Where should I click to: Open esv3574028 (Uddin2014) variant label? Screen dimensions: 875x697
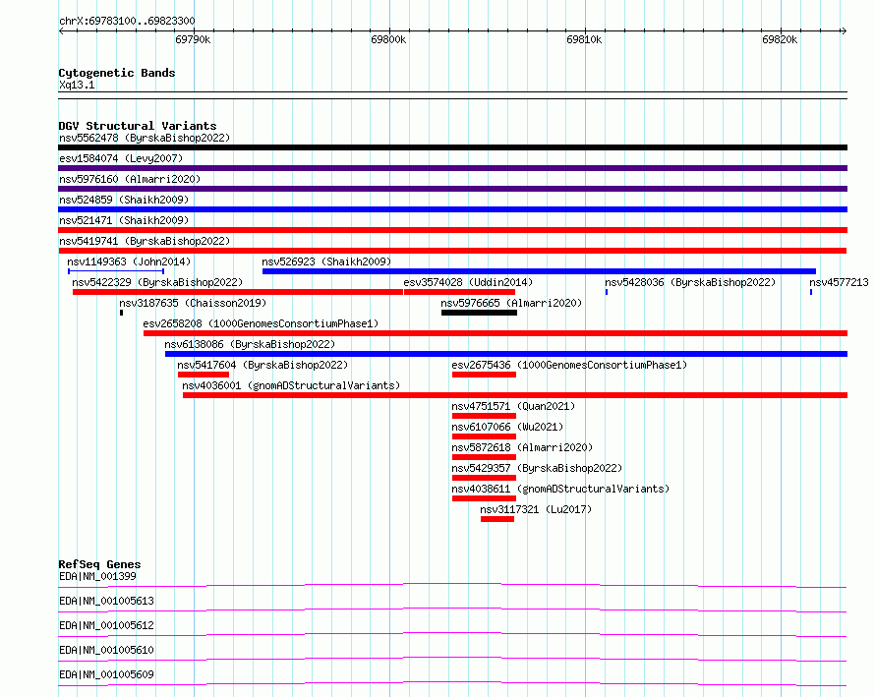(x=468, y=282)
